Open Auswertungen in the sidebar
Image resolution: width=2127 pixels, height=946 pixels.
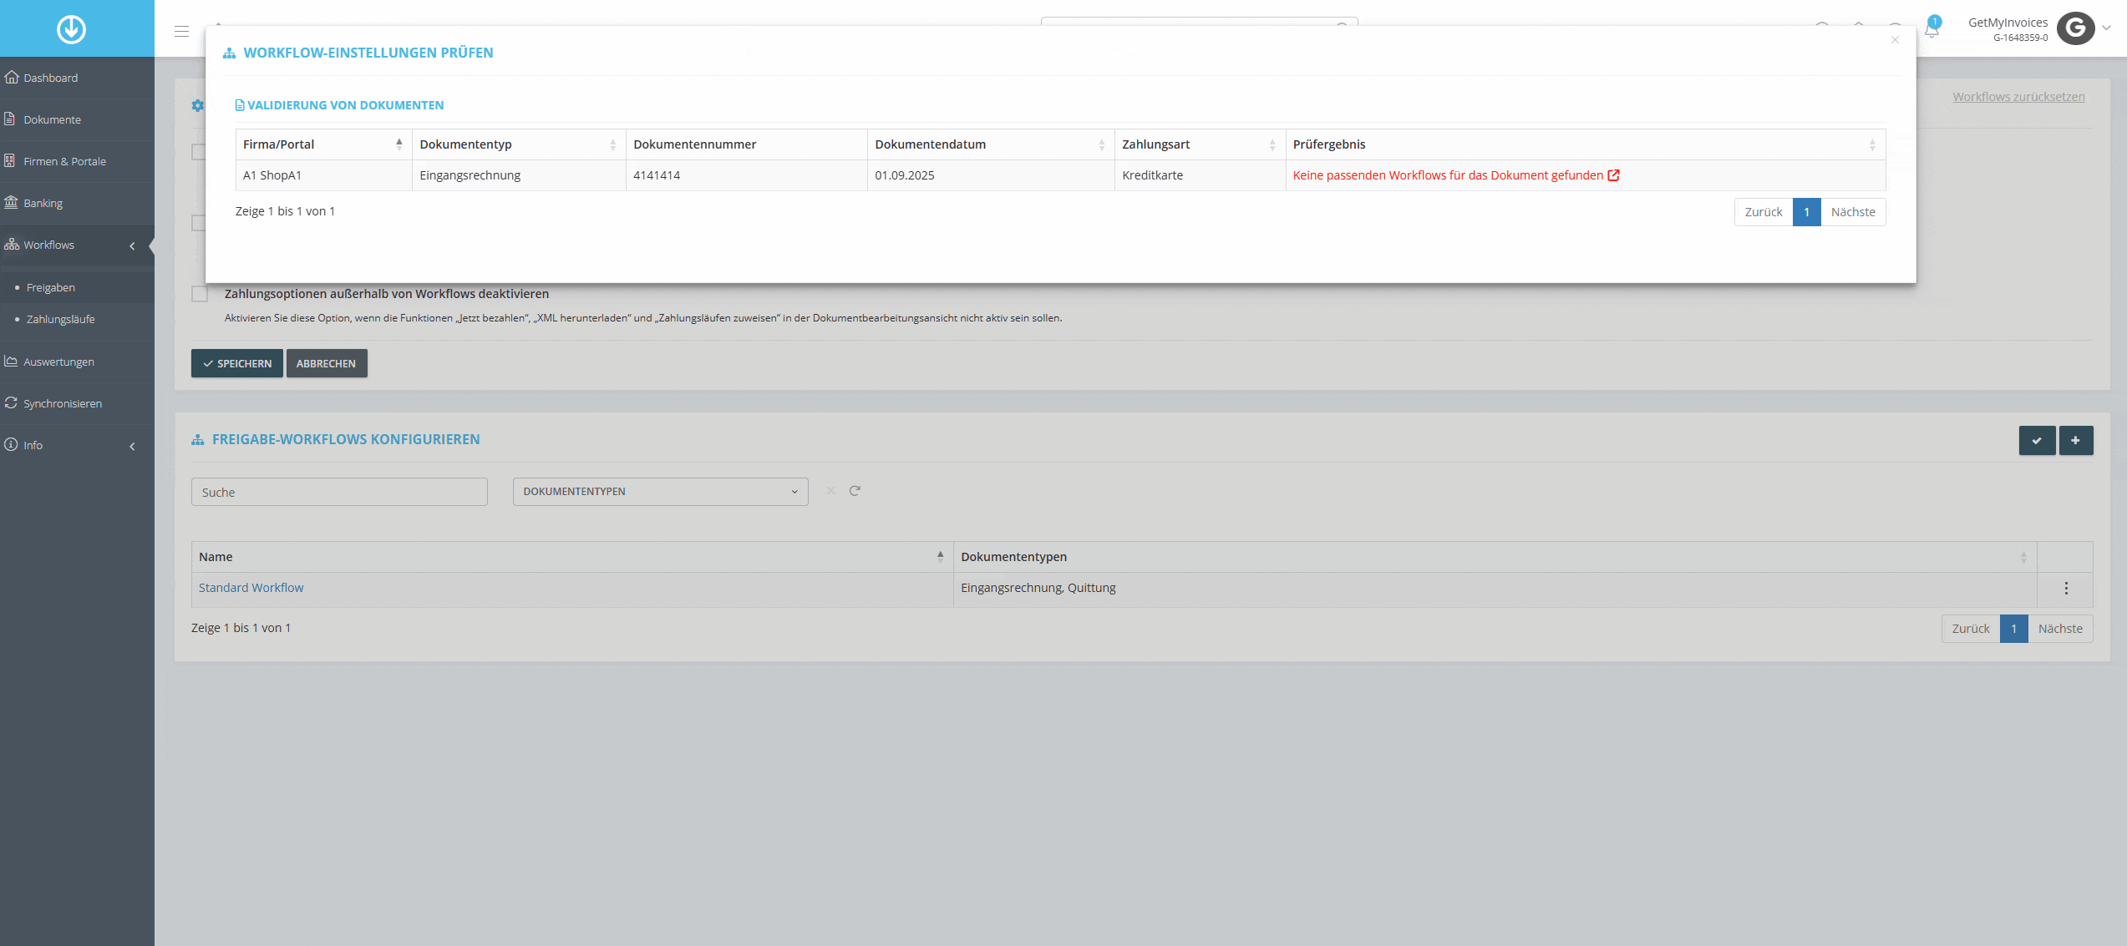[77, 362]
